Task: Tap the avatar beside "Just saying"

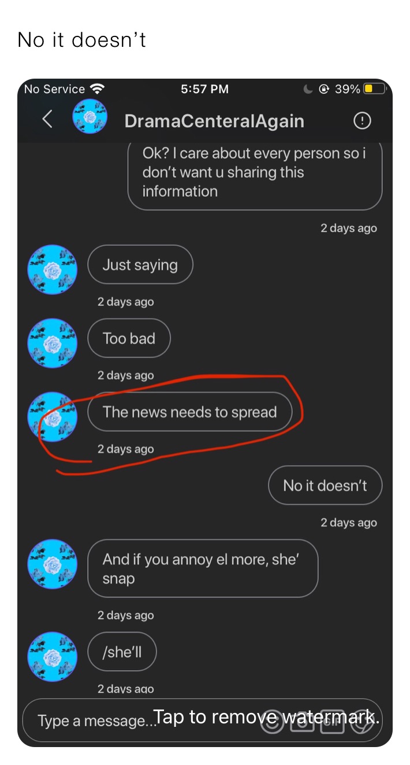Action: (x=53, y=269)
